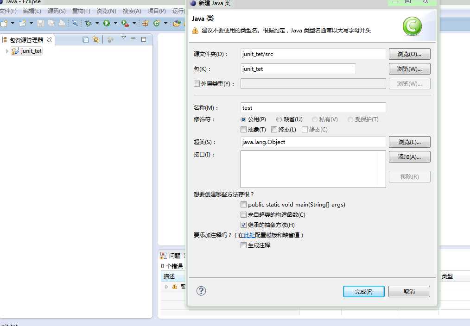Check the 终态(L) modifier checkbox

coord(274,129)
